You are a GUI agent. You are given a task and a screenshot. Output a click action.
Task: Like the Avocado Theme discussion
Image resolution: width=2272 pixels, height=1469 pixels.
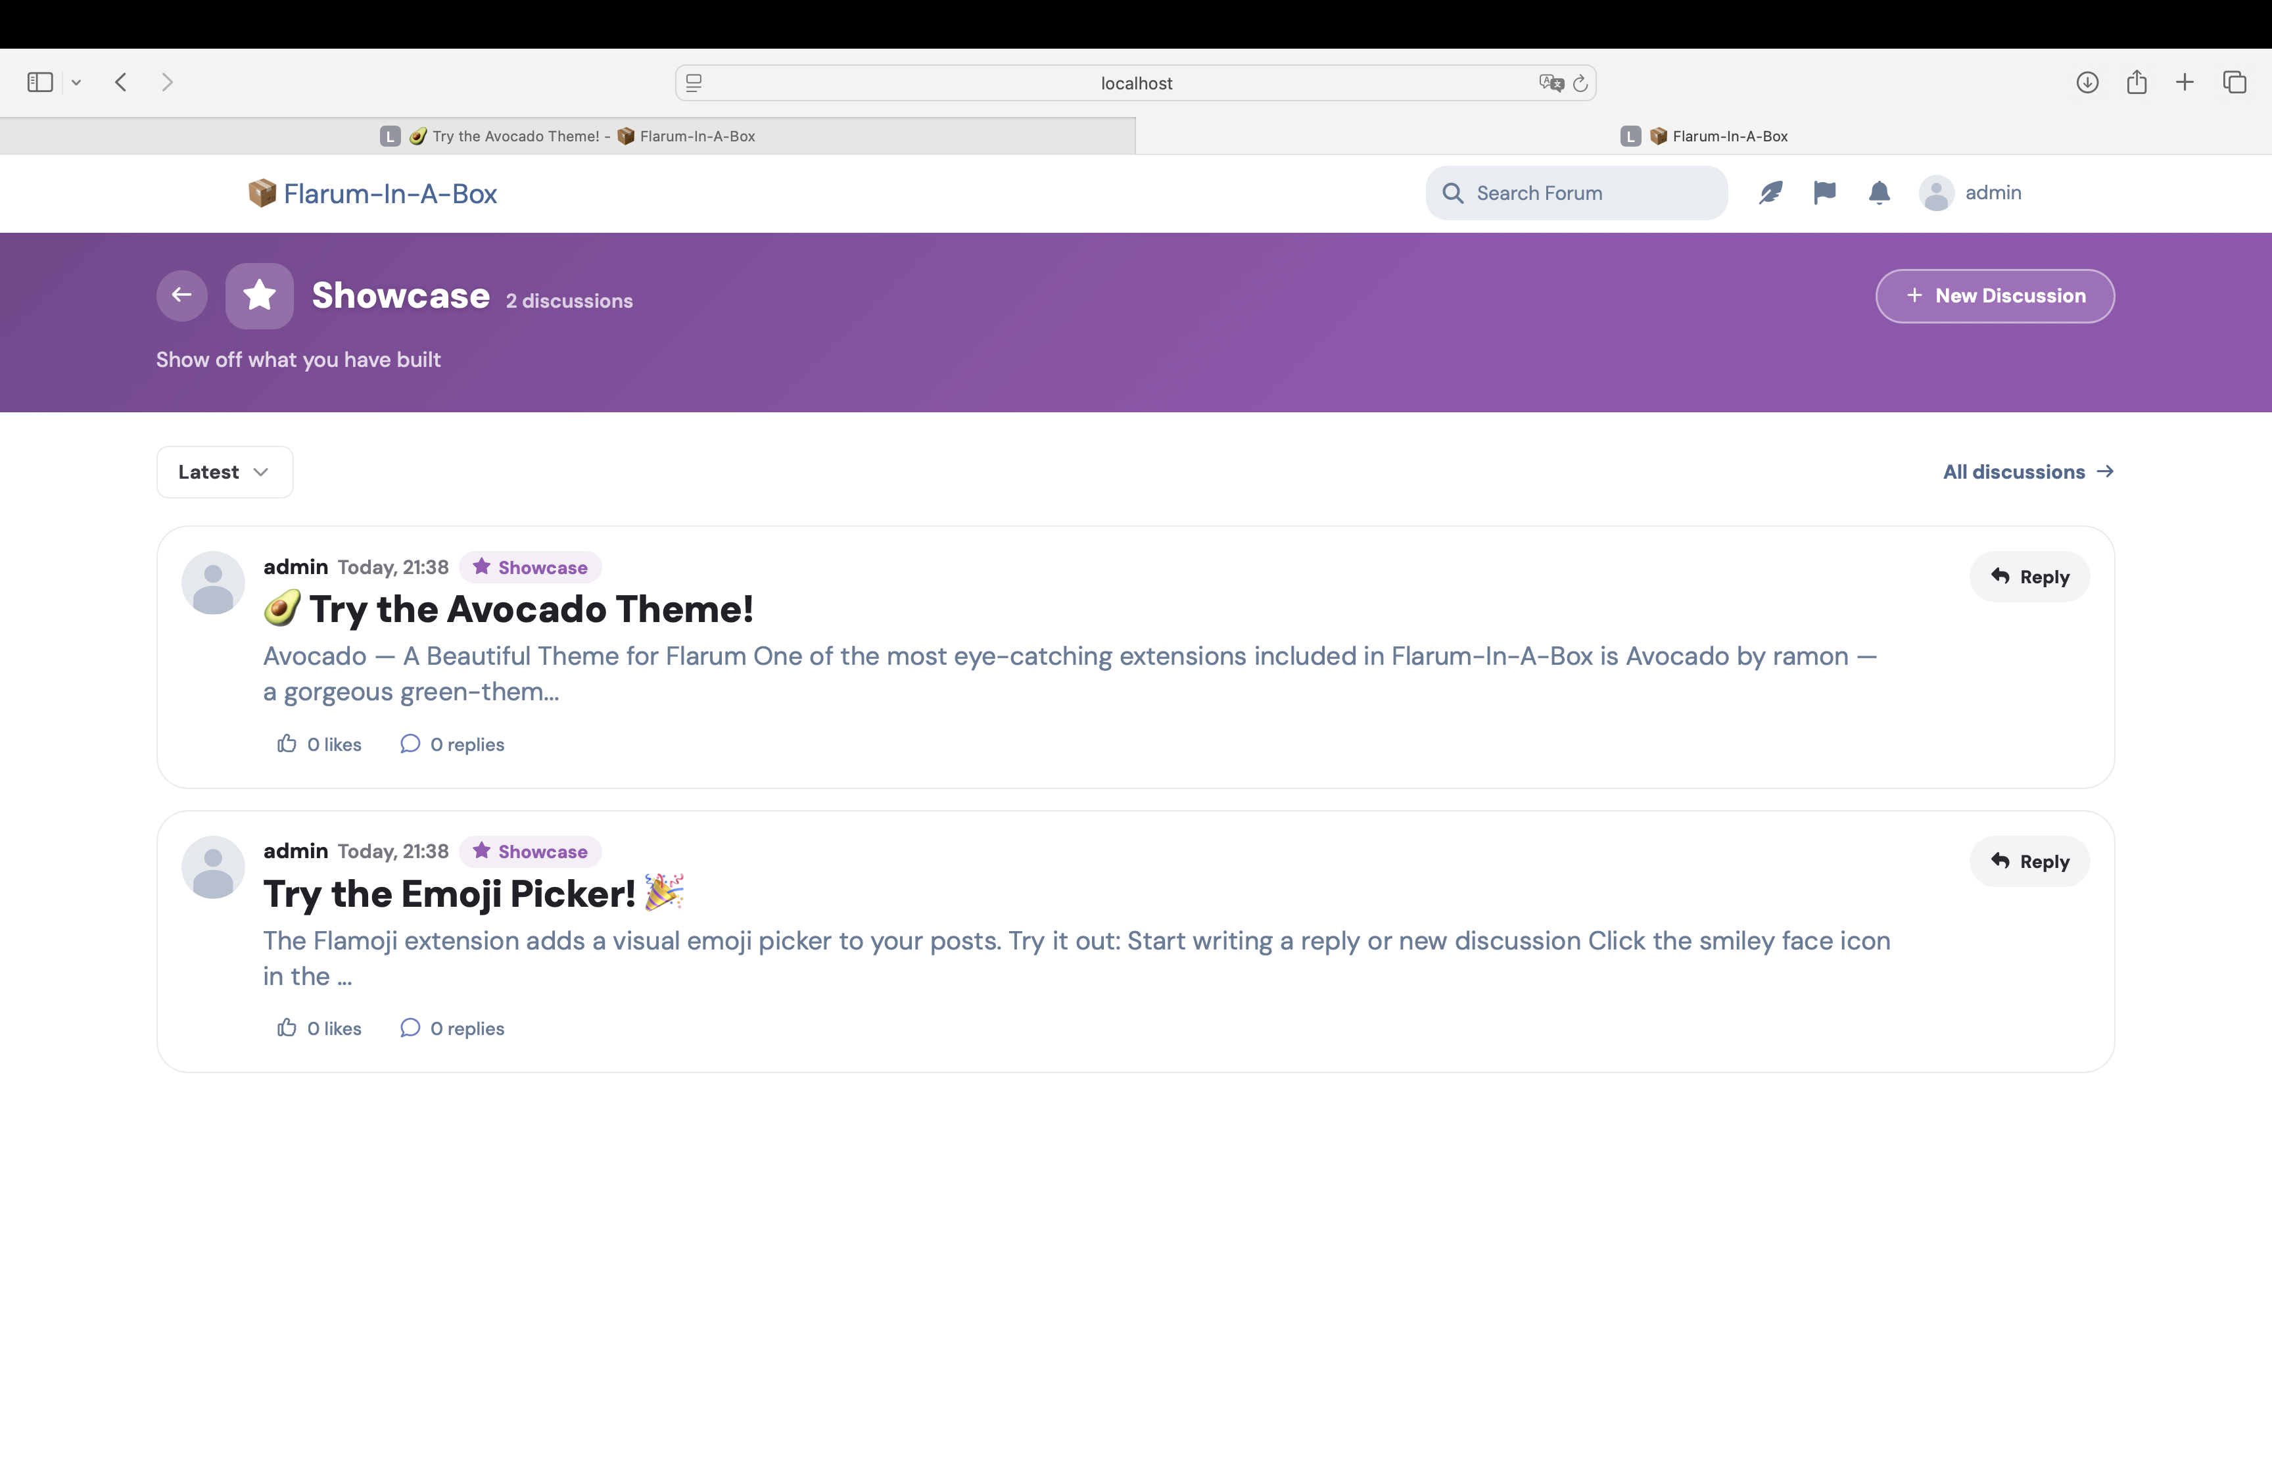click(x=319, y=744)
